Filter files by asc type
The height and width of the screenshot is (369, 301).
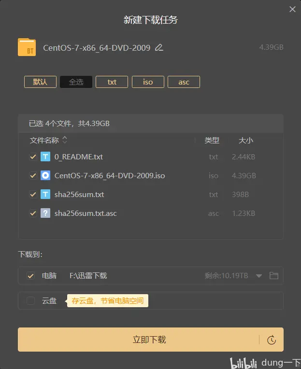pos(184,82)
